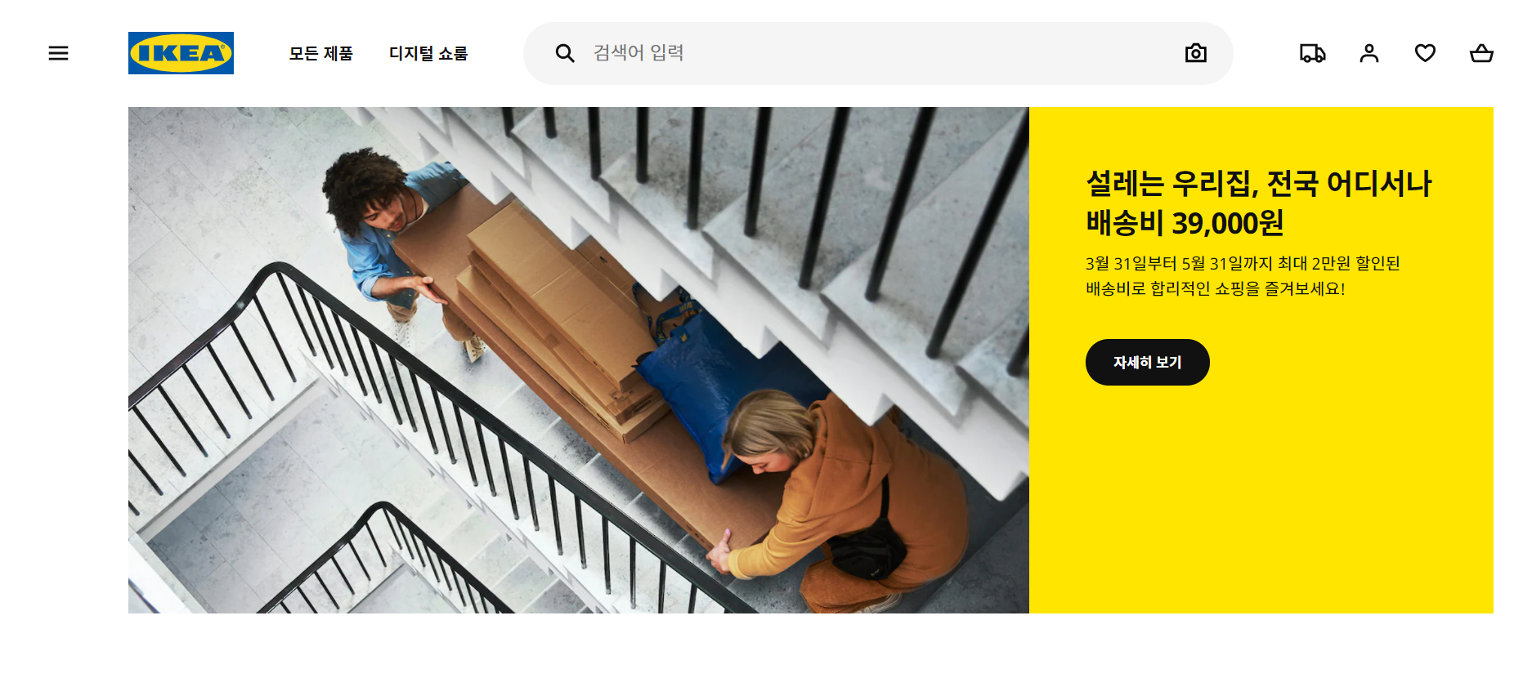
Task: Click the woman in orange hoodie
Action: pos(842,498)
